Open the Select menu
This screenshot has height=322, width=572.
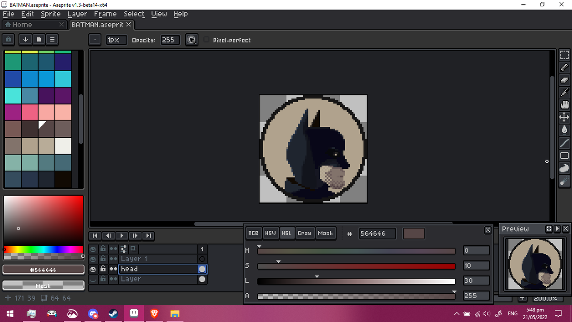click(134, 14)
